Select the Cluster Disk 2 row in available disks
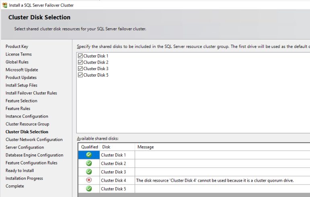Image resolution: width=310 pixels, height=197 pixels. pyautogui.click(x=194, y=163)
